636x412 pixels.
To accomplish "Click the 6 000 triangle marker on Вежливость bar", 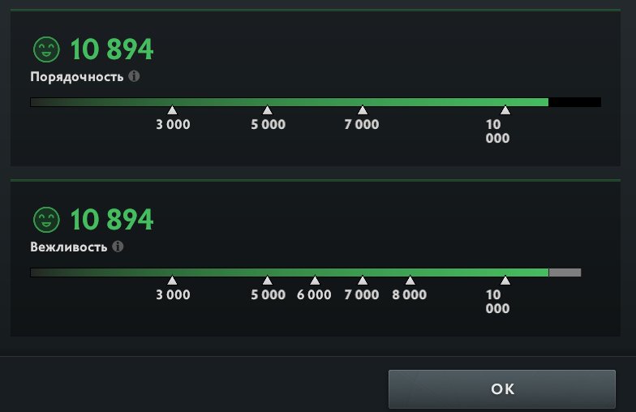I will (315, 281).
